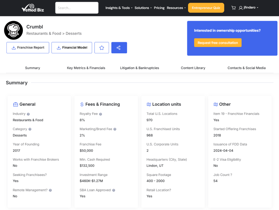Click the Seeking Franchisees? label
The width and height of the screenshot is (279, 210).
tap(30, 175)
